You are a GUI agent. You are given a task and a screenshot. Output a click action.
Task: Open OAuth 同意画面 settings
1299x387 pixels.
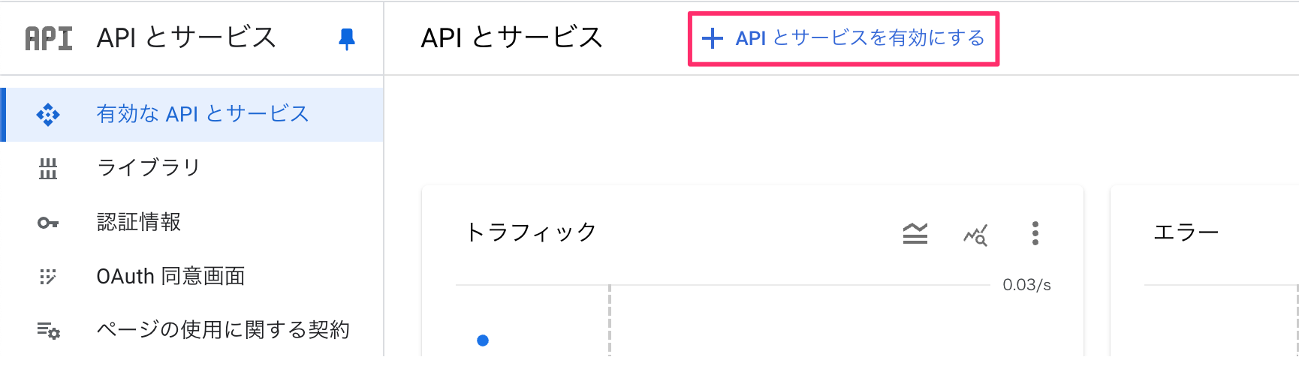click(x=192, y=276)
